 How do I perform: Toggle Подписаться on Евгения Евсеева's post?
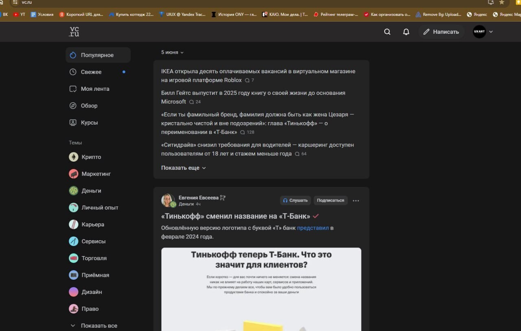tap(331, 200)
